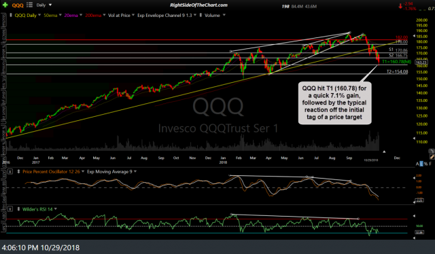Click left arrow at top of RSI axis
Viewport: 435px width, 254px height.
pyautogui.click(x=414, y=216)
